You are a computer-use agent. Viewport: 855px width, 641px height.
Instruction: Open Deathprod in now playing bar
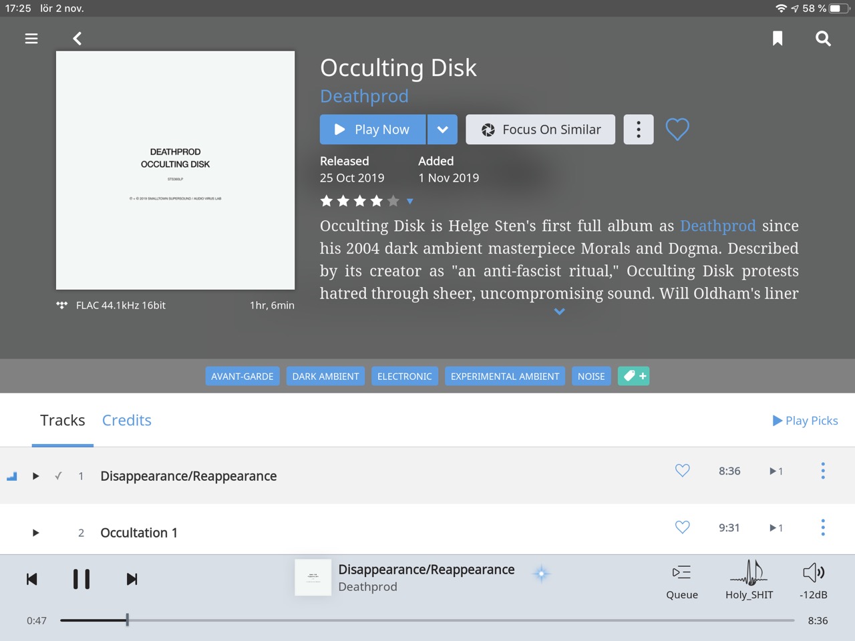click(367, 587)
